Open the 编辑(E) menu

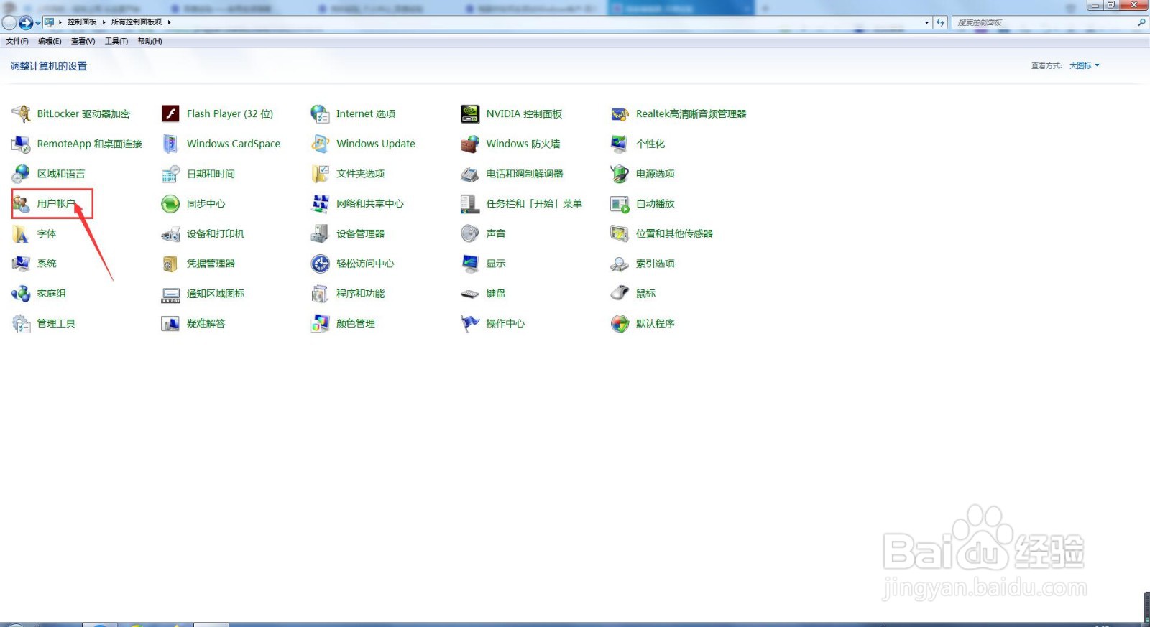pos(50,42)
